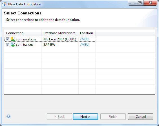The width and height of the screenshot is (159, 126).
Task: Click the disabled Finish button
Action: coord(113,117)
